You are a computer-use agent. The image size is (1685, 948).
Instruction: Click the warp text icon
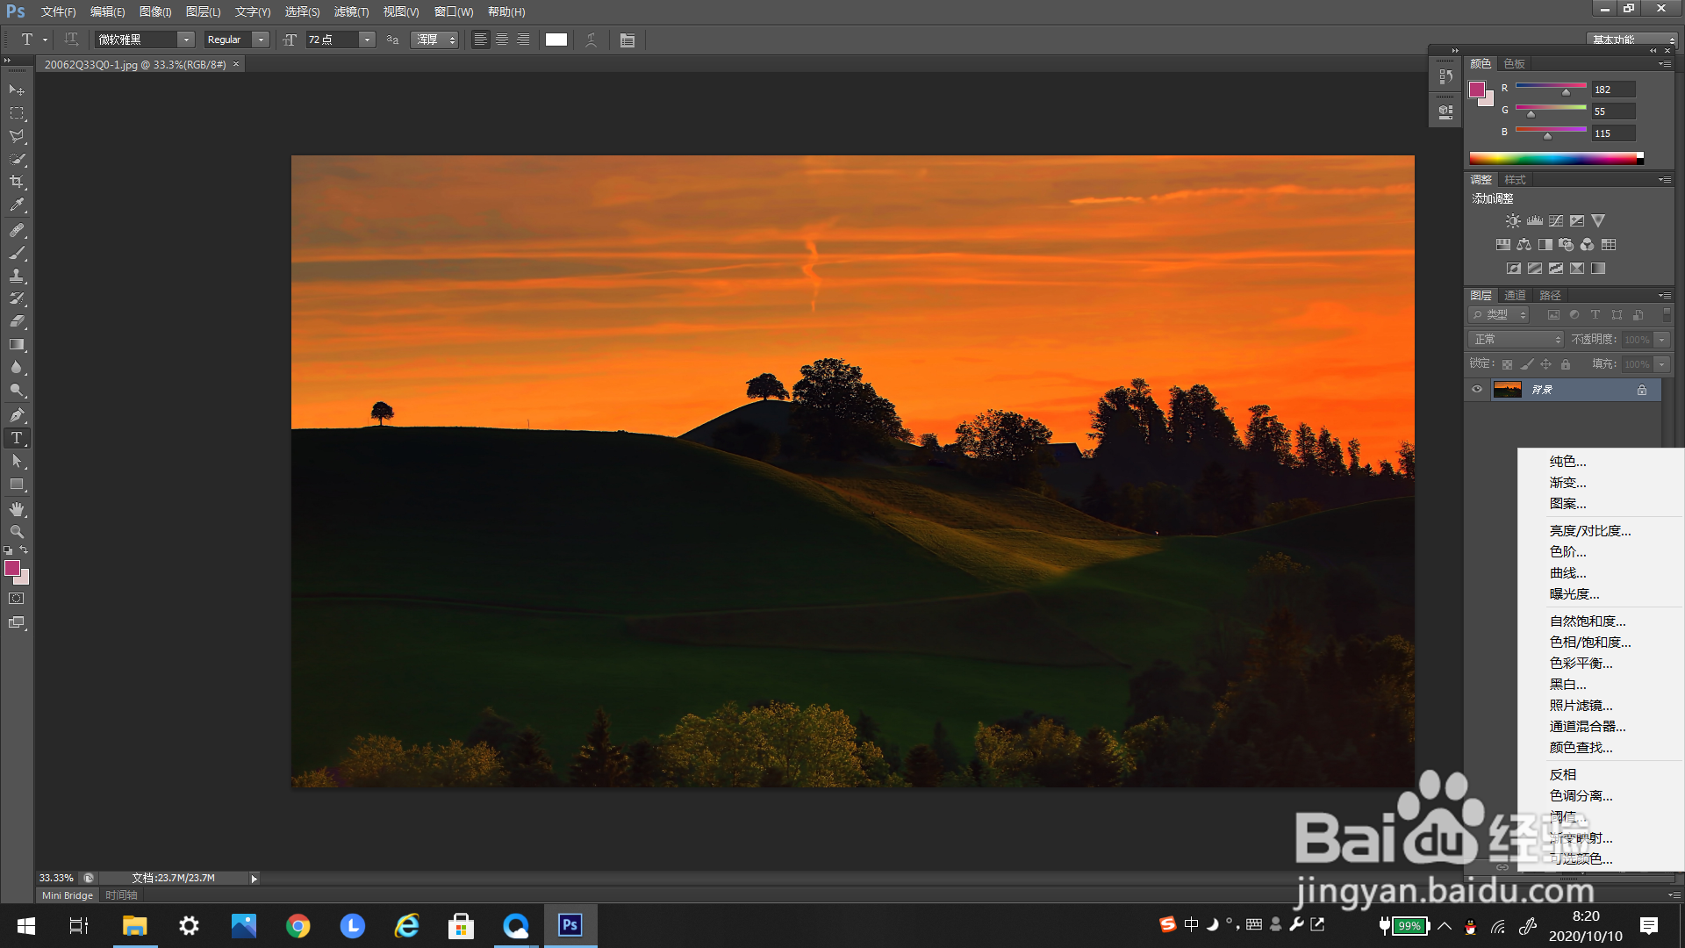592,39
